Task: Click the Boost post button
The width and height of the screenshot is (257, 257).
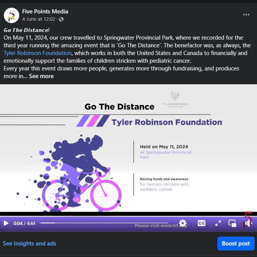Action: pyautogui.click(x=236, y=244)
